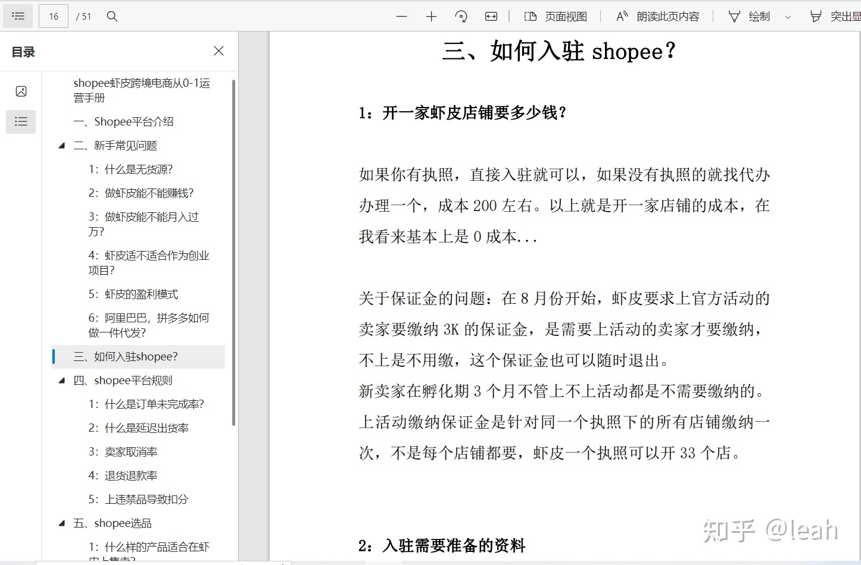Click the outline panel vertical scrollbar
Screen dimensions: 861x565
[x=234, y=253]
